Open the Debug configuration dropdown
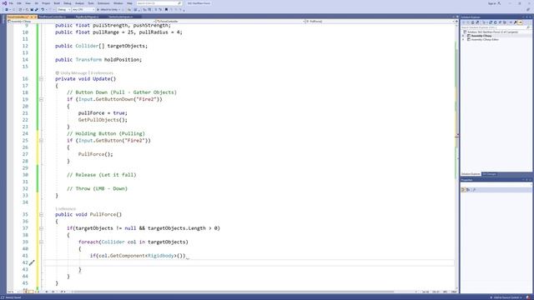This screenshot has width=534, height=300. click(63, 9)
